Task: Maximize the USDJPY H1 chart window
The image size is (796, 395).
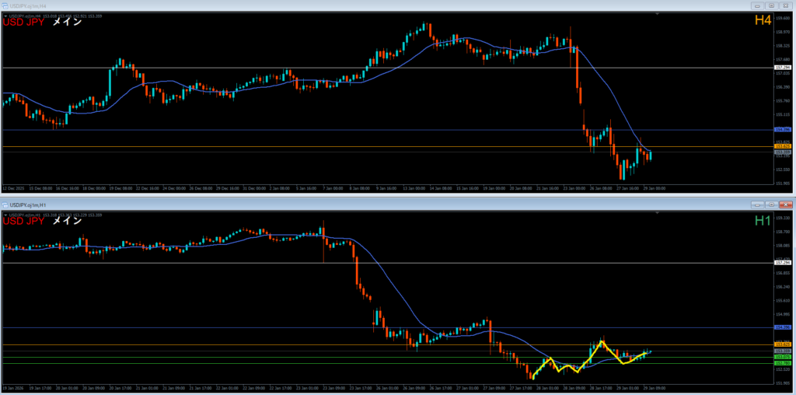Action: click(x=770, y=204)
